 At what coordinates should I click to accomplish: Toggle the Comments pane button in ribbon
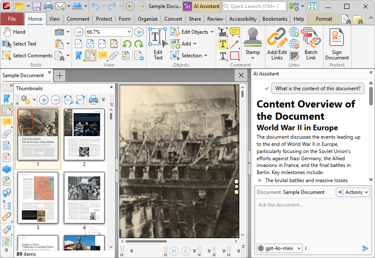pyautogui.click(x=102, y=56)
